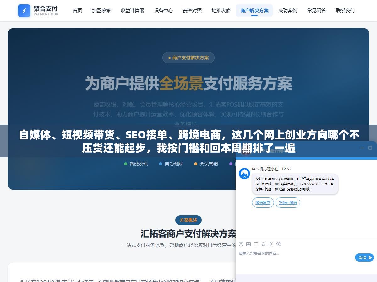Viewport: 377px width, 282px height.
Task: Open the 设备中心 nav item
Action: [x=163, y=10]
